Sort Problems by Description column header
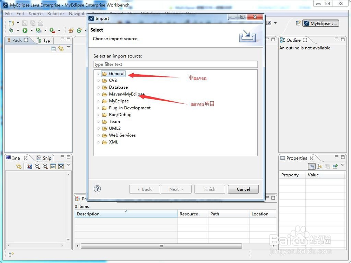This screenshot has width=351, height=263. [x=126, y=214]
